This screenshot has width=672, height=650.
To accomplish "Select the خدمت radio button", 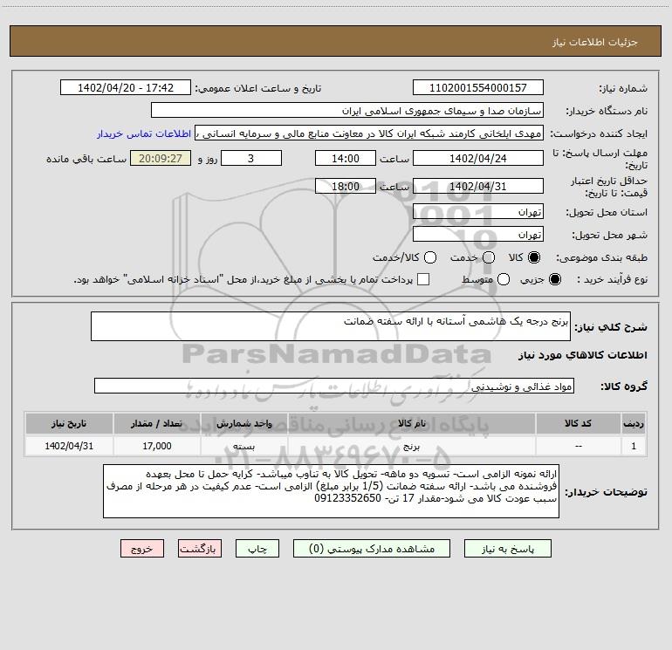I will [489, 257].
